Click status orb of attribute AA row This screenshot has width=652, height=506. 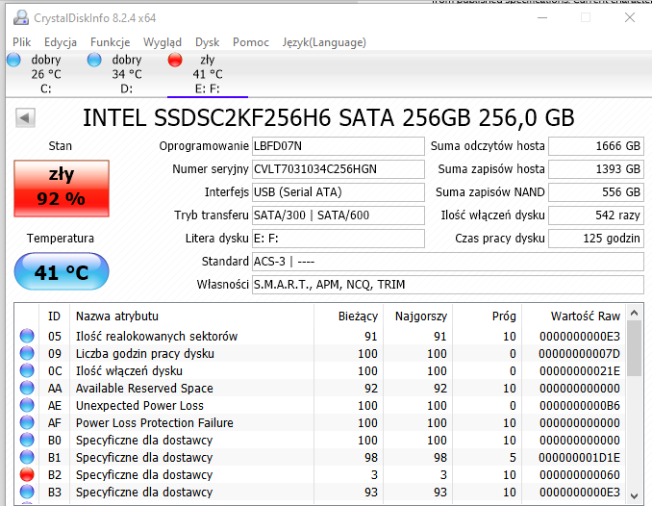pos(27,388)
